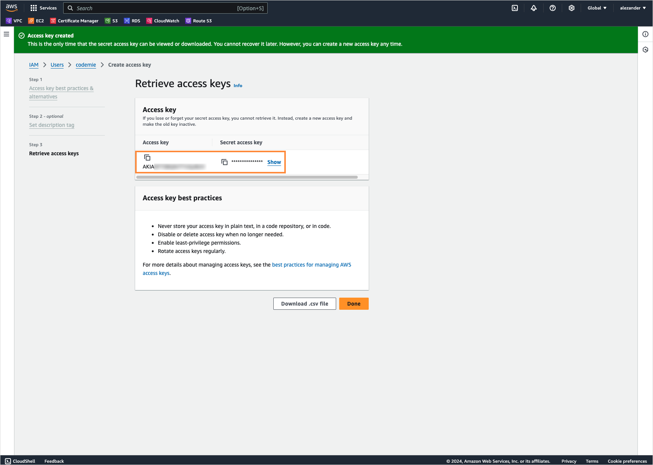The height and width of the screenshot is (465, 653).
Task: Open the alezander account dropdown
Action: coord(632,8)
